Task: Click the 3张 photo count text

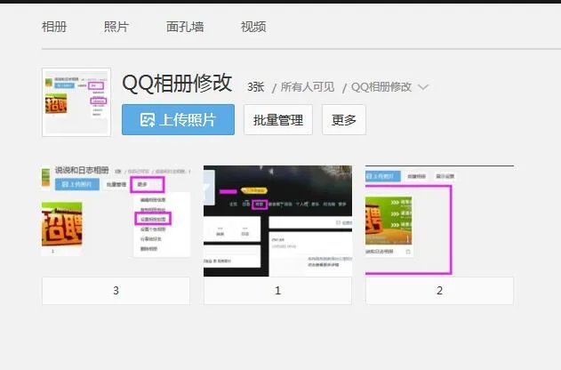Action: (255, 87)
